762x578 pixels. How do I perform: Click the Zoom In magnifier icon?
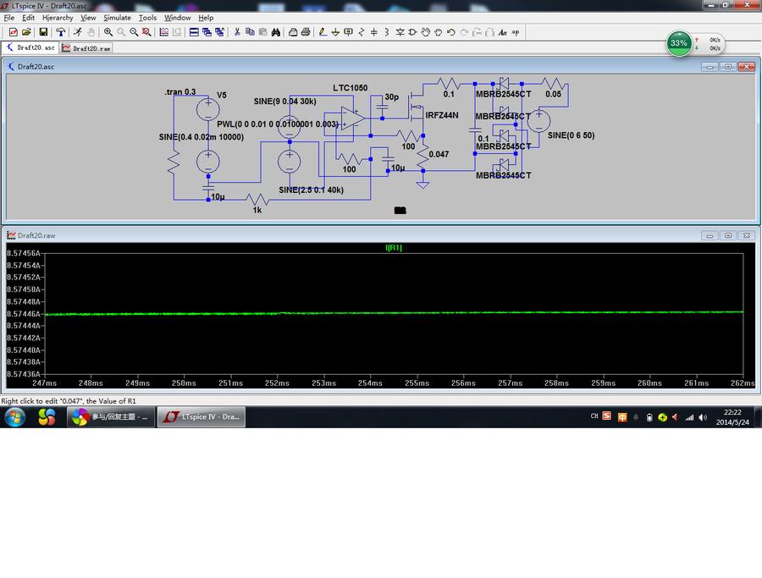pyautogui.click(x=108, y=32)
